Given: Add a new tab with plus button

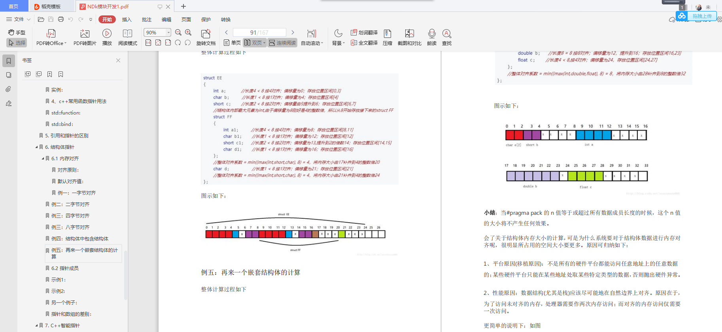Looking at the screenshot, I should (183, 6).
